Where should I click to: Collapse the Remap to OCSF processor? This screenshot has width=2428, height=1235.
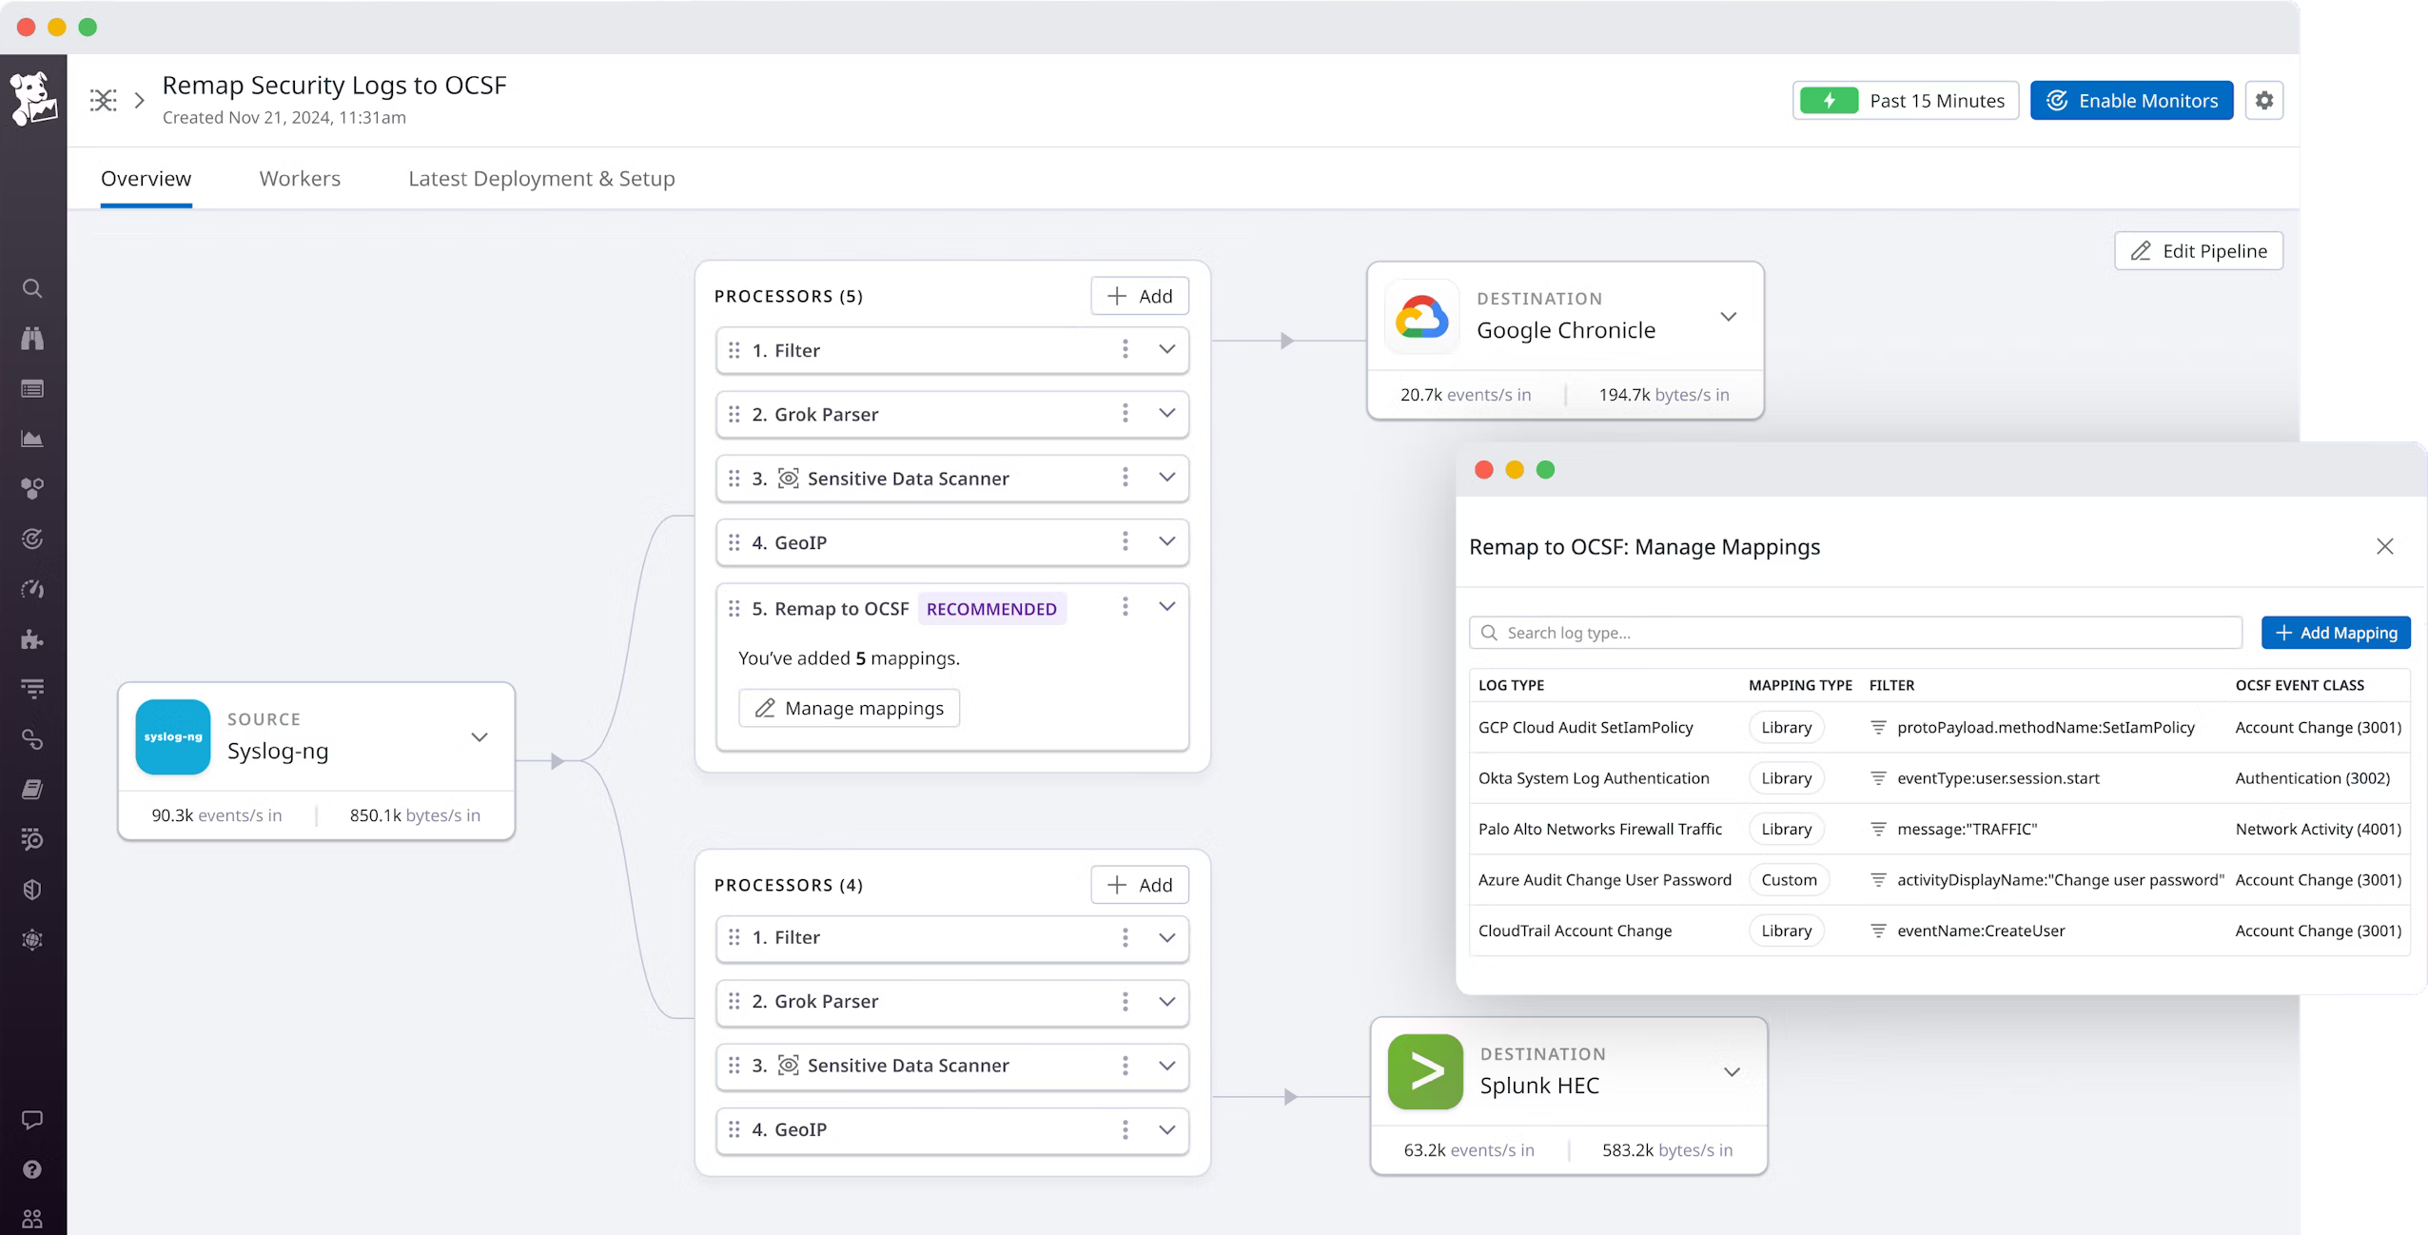tap(1166, 607)
